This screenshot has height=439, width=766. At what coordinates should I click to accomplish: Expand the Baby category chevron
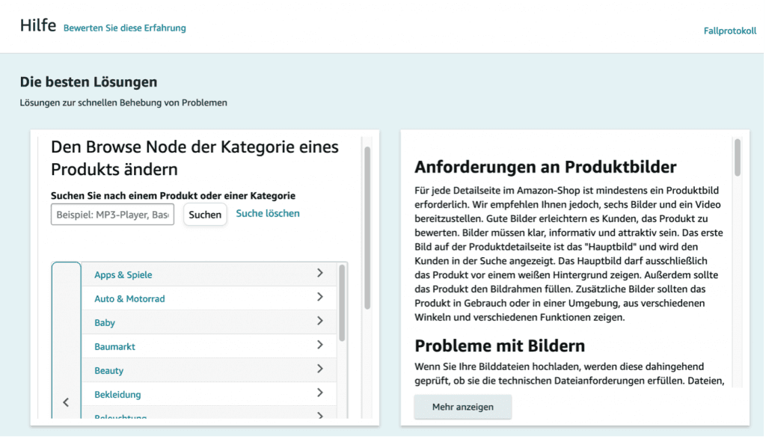click(x=320, y=322)
